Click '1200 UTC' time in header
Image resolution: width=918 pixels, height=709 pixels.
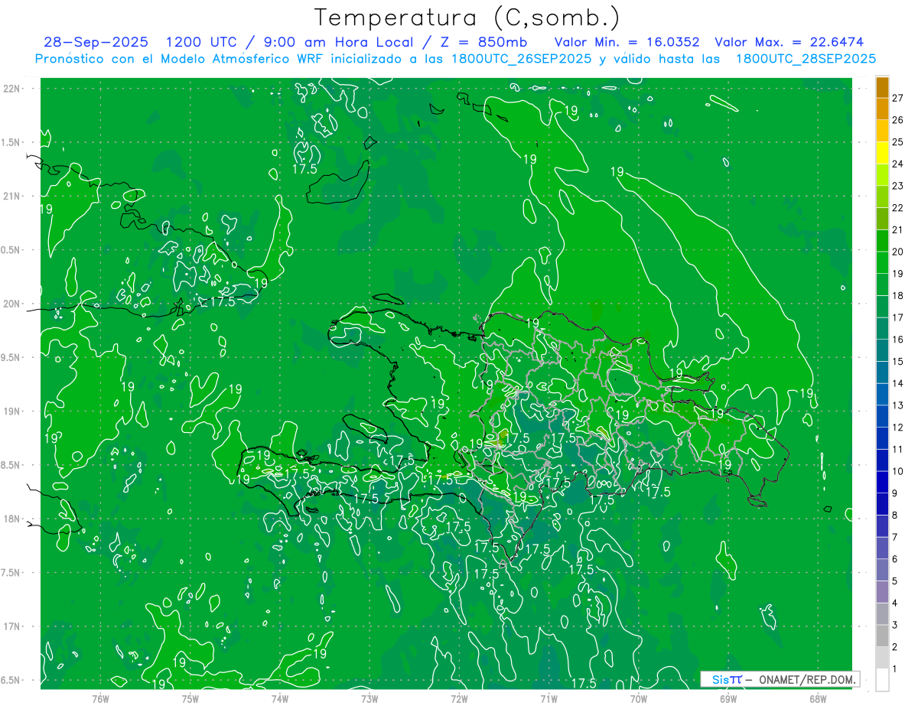[203, 42]
